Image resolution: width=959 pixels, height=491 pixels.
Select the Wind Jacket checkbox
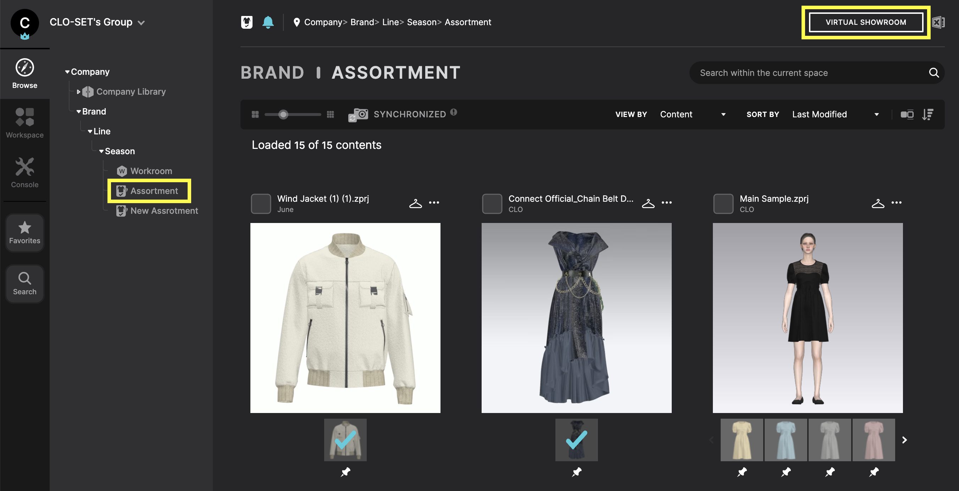coord(261,203)
